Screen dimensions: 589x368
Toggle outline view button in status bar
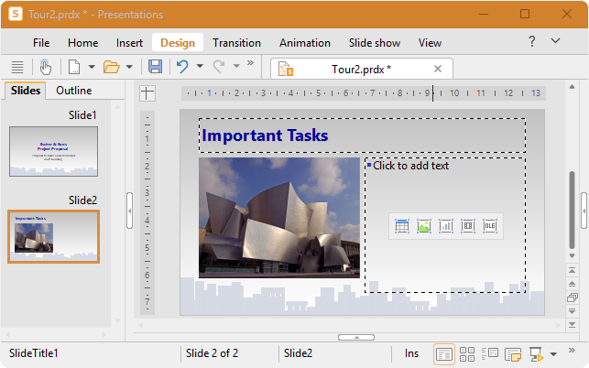(x=490, y=353)
